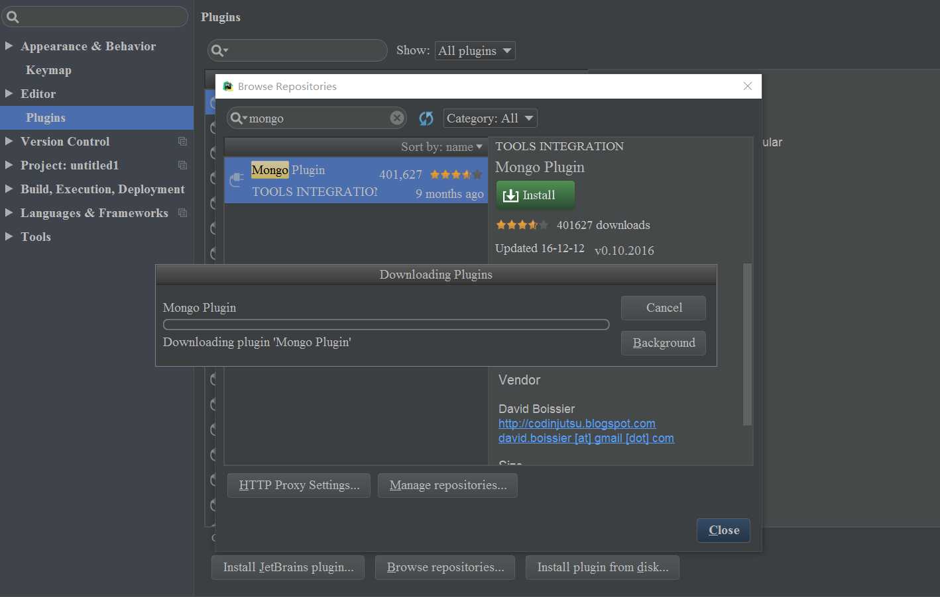
Task: Click the plugin description vertical scrollbar
Action: click(x=748, y=344)
